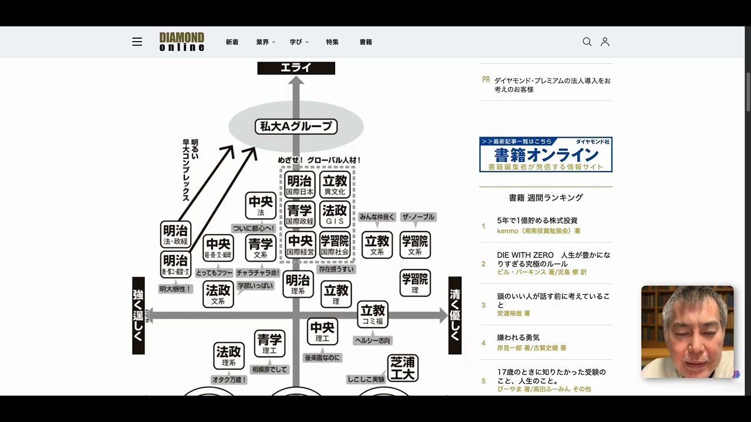Image resolution: width=751 pixels, height=422 pixels.
Task: Click the author 岸見一郎 著/古賀史健 著 text
Action: coord(532,348)
